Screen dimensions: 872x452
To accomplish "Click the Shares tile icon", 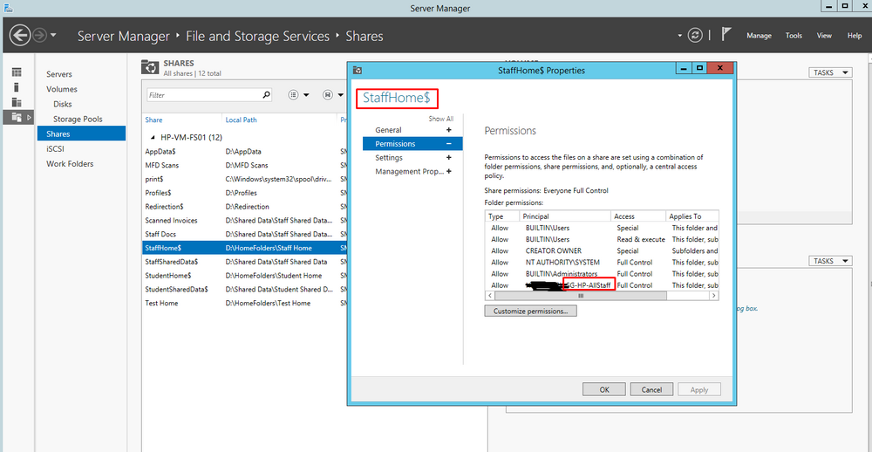I will tap(150, 67).
